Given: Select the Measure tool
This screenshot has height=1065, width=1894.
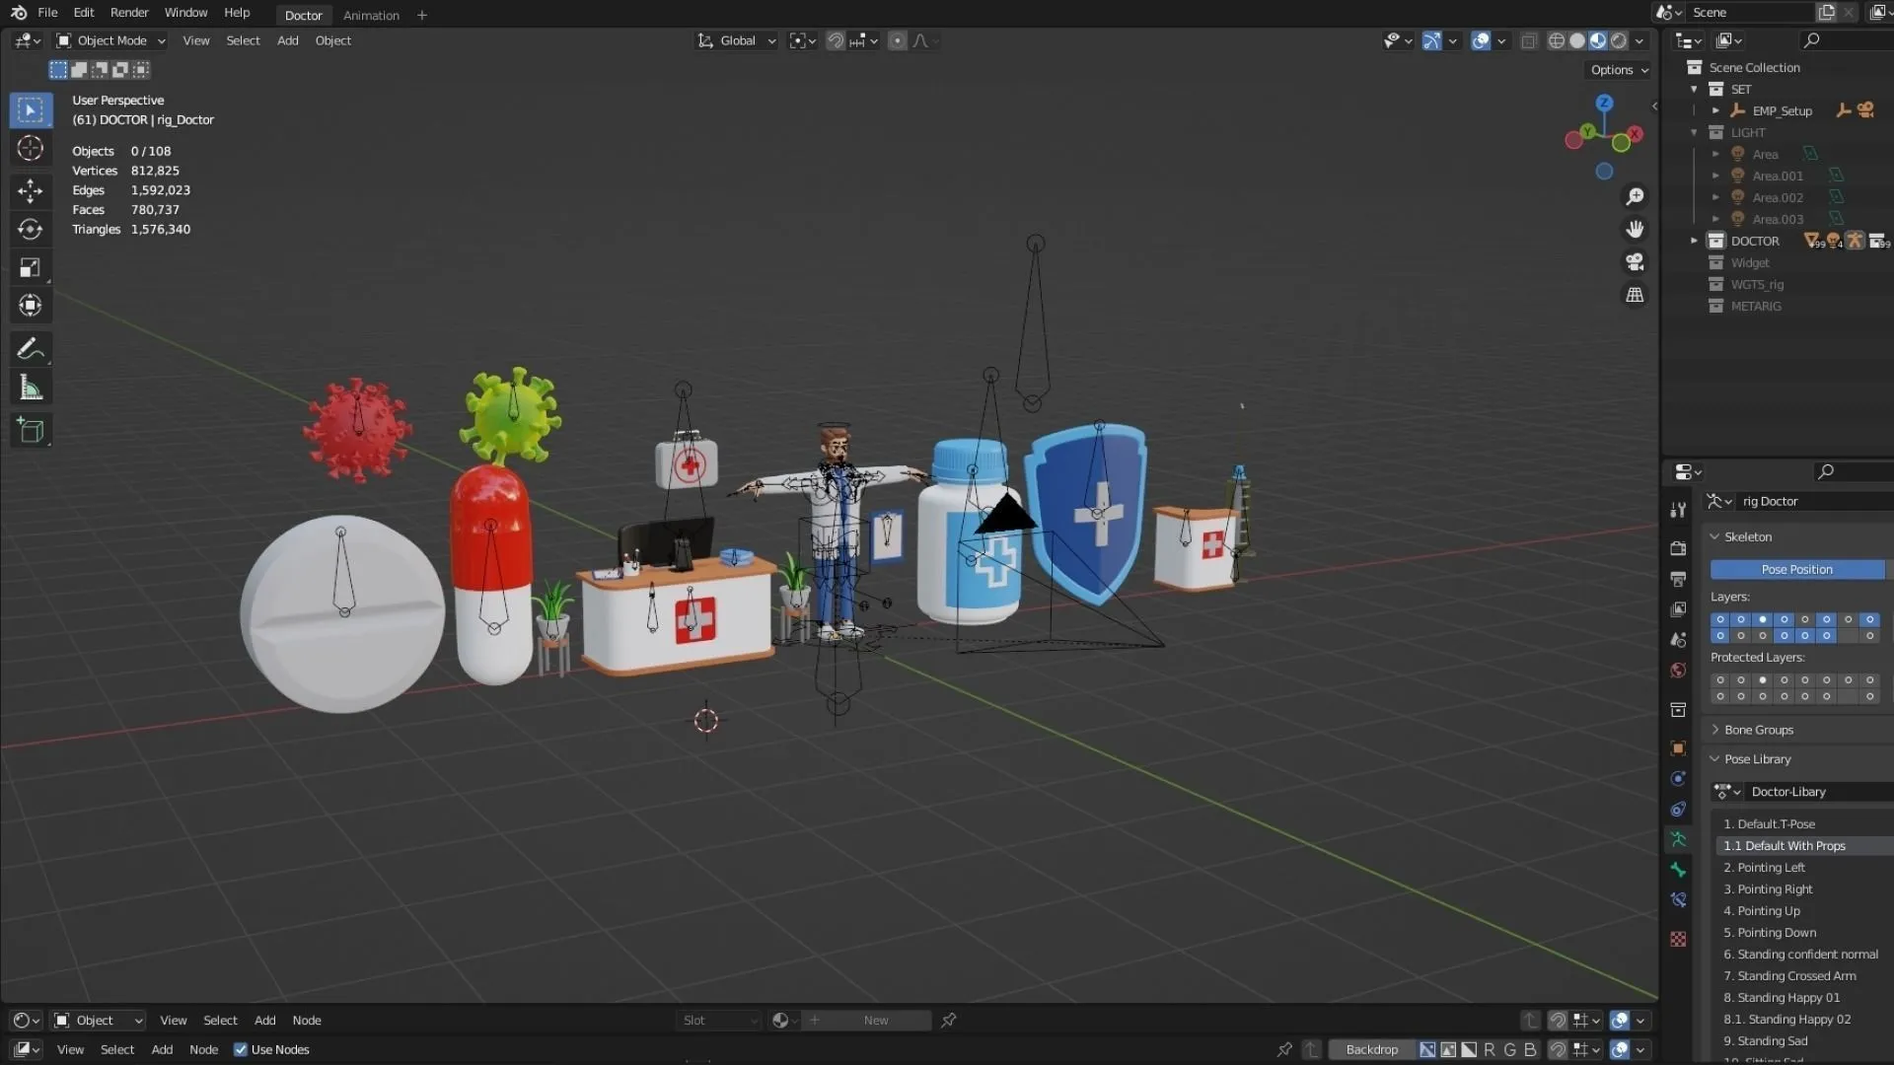Looking at the screenshot, I should (30, 389).
